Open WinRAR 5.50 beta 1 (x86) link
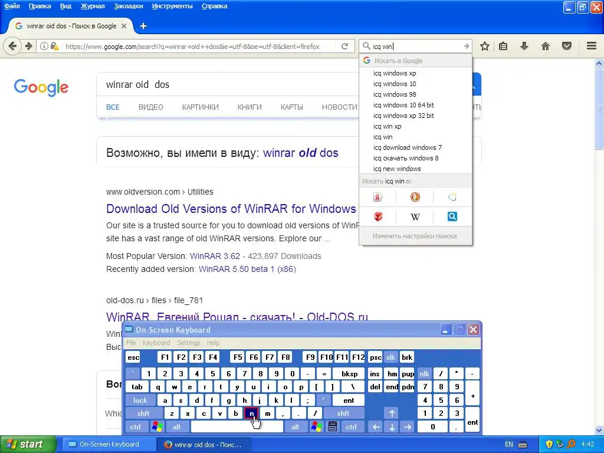The height and width of the screenshot is (453, 604). click(247, 269)
